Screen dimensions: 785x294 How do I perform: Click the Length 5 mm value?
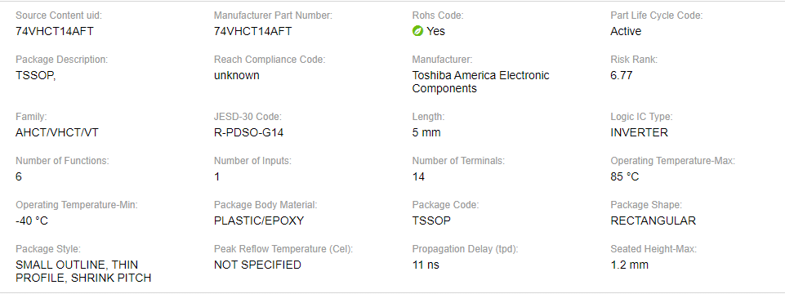tap(426, 133)
